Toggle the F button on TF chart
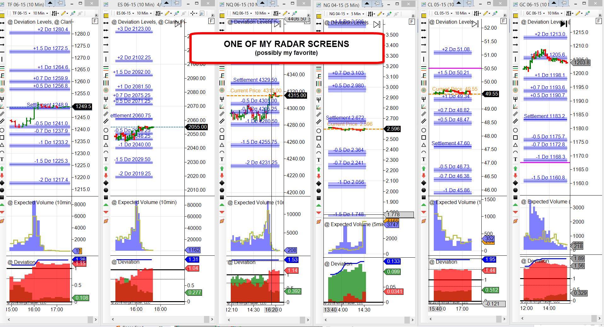 pyautogui.click(x=95, y=21)
